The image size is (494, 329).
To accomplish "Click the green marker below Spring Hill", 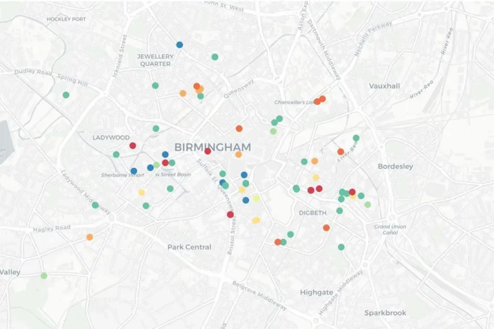I will point(66,95).
